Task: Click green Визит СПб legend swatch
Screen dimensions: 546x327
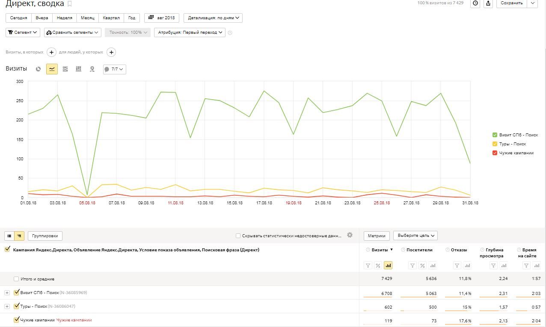Action: [495, 135]
